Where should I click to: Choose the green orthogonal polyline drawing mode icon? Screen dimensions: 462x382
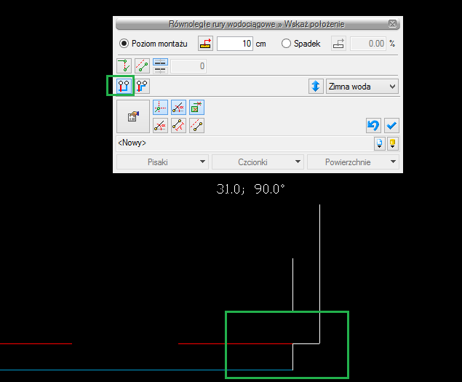[x=124, y=65]
